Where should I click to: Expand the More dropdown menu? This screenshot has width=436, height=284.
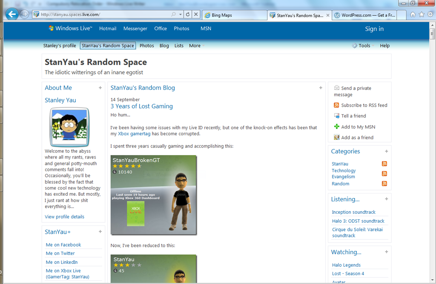[x=197, y=46]
